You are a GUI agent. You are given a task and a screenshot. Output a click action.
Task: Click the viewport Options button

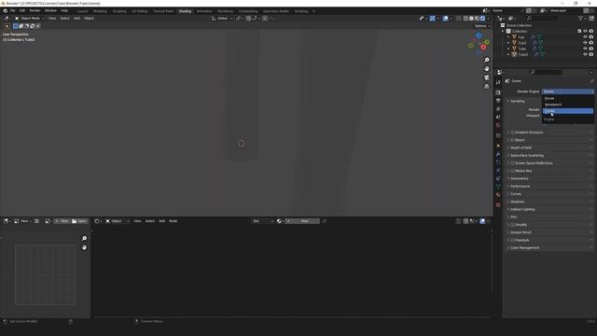[482, 26]
